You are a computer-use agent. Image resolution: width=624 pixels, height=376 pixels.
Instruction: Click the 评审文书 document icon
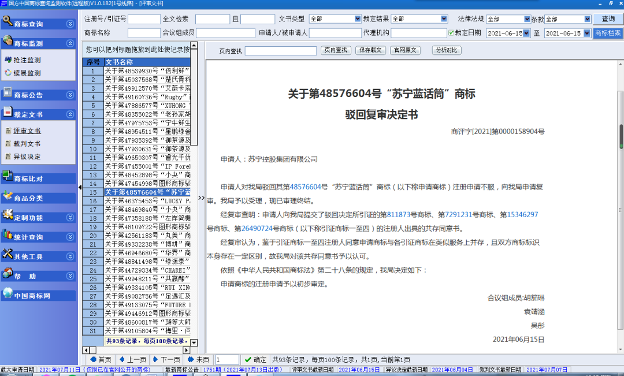pyautogui.click(x=8, y=131)
